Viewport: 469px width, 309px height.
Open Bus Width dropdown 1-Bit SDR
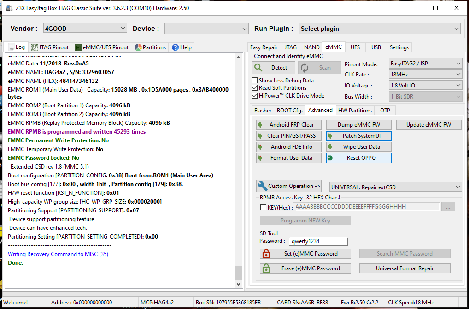pyautogui.click(x=425, y=97)
